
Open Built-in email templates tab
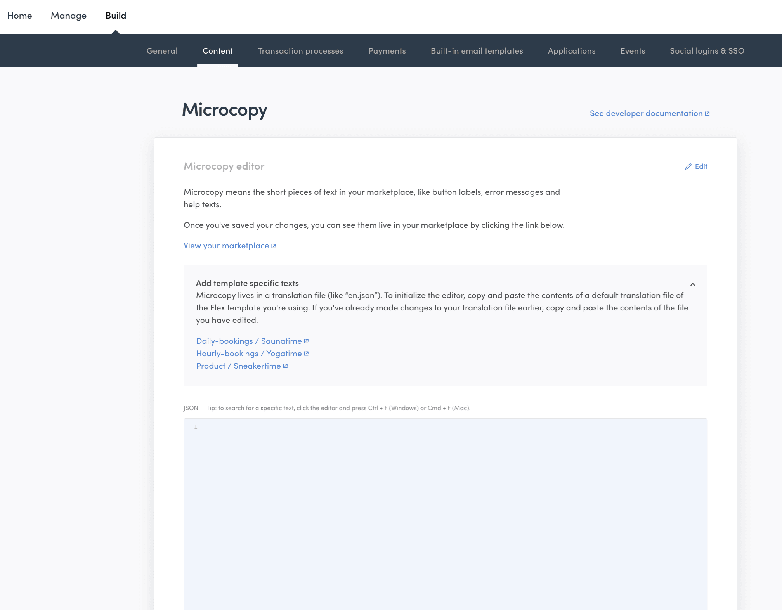[x=477, y=51]
